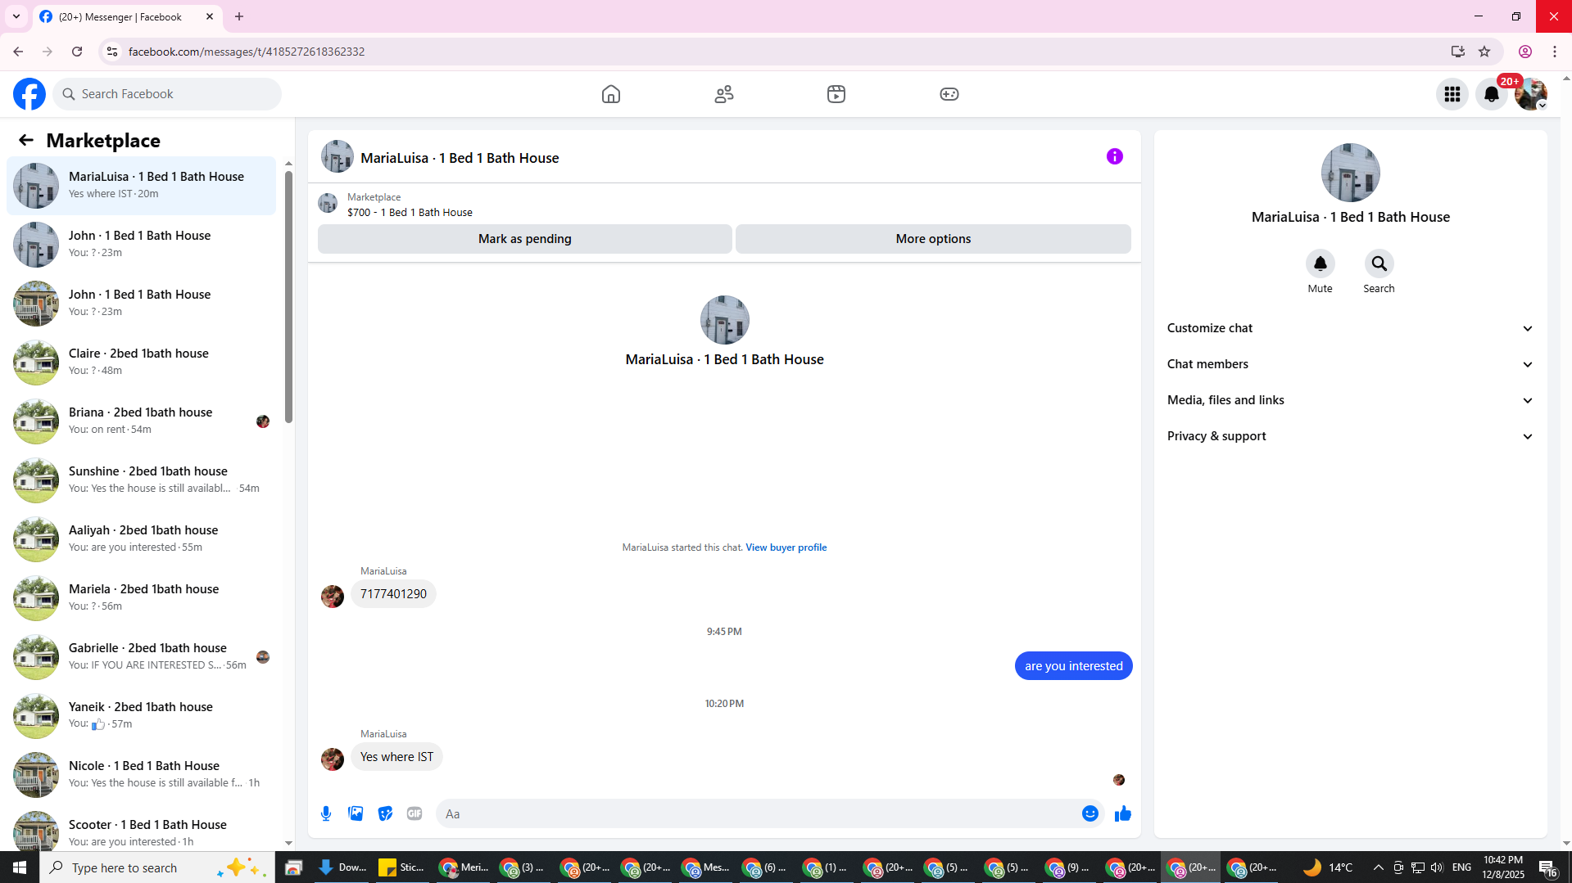Expand the Chat members section
1572x883 pixels.
[x=1350, y=364]
